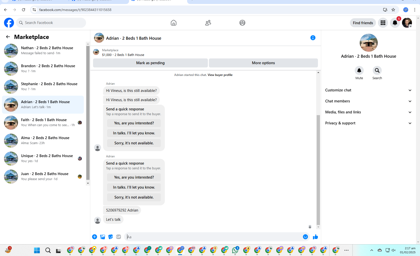Send second "Sorry, it's not available." response

tap(134, 197)
